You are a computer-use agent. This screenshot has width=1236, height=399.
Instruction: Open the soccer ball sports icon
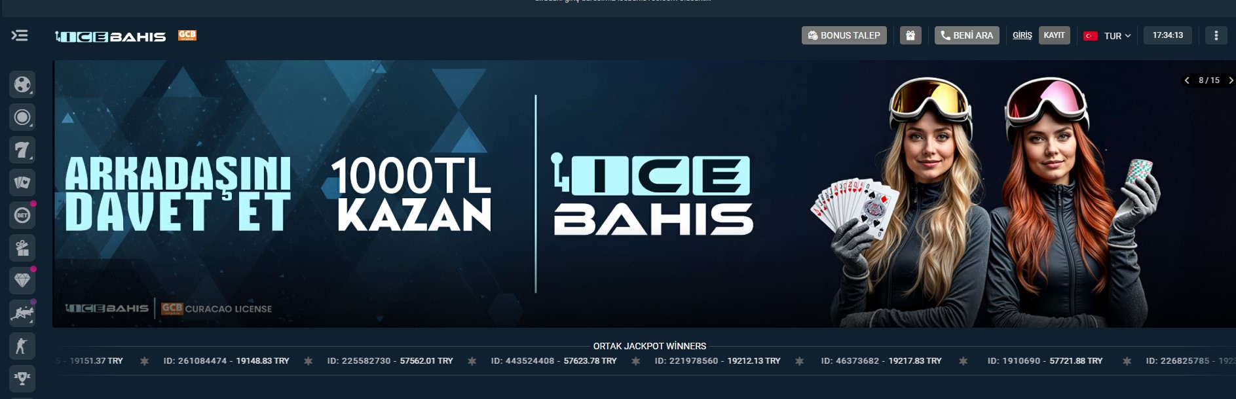(x=22, y=84)
